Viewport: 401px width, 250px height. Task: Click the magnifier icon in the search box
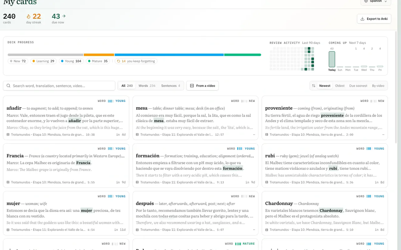coord(8,86)
